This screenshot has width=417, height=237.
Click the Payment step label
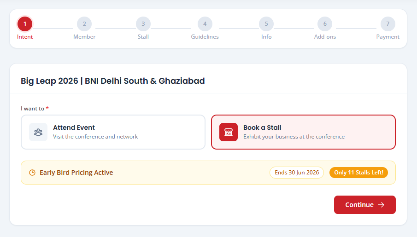pyautogui.click(x=388, y=37)
